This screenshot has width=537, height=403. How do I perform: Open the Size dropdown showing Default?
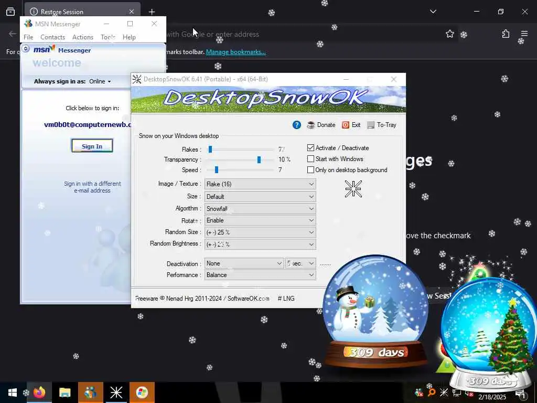tap(260, 196)
